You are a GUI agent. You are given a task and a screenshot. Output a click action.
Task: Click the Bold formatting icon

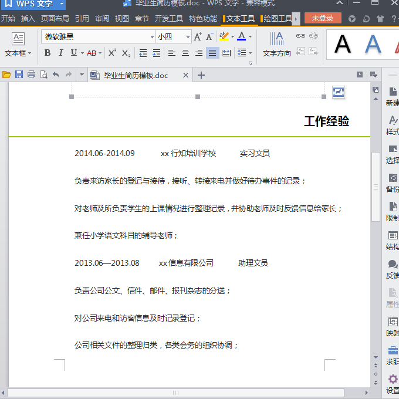click(48, 53)
